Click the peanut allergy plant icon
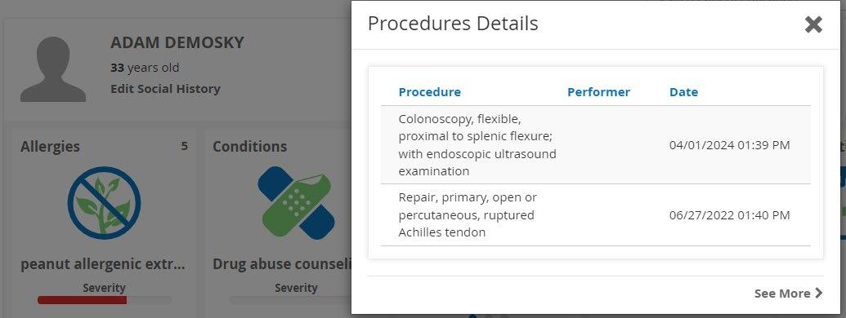 (x=104, y=203)
